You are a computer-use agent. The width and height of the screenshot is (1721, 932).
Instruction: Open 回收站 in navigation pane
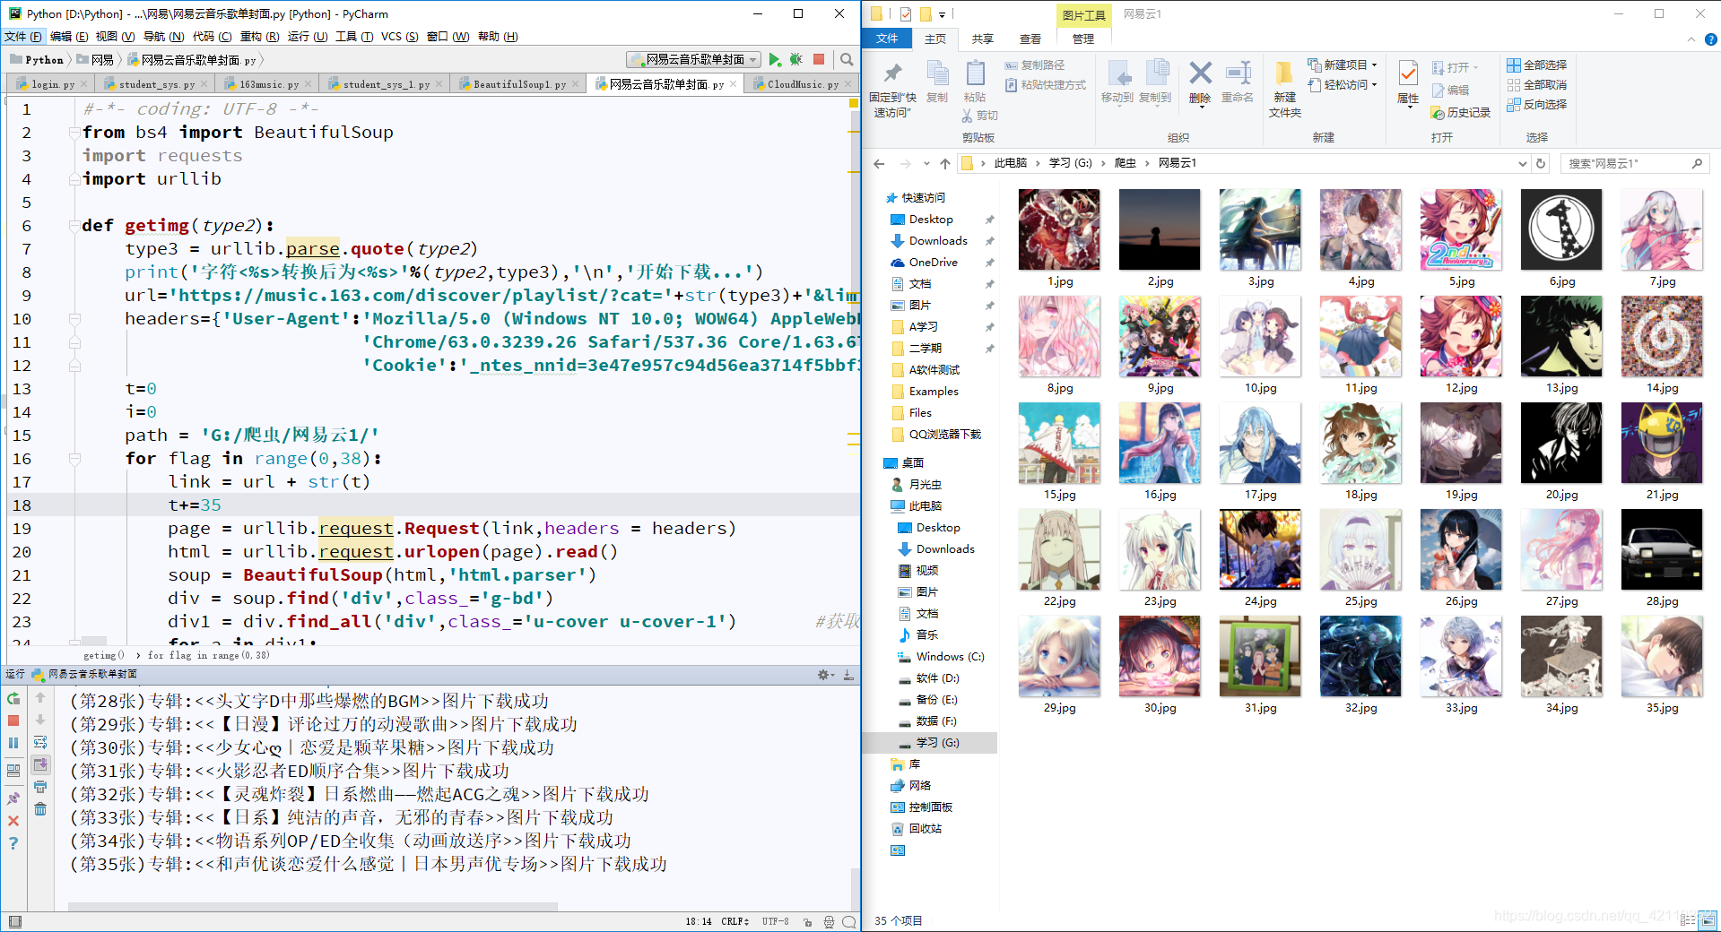click(925, 829)
